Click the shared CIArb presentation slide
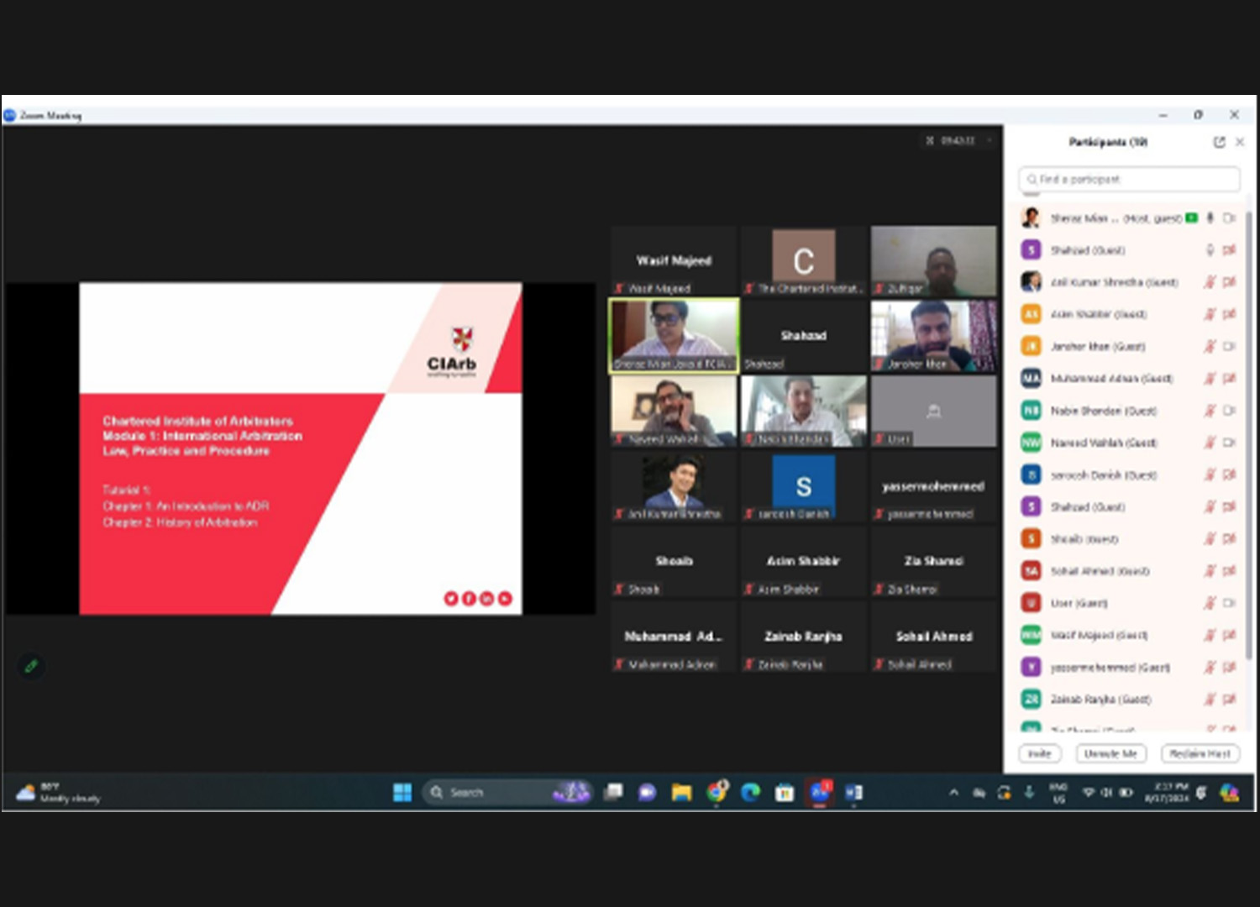The image size is (1260, 907). coord(301,448)
